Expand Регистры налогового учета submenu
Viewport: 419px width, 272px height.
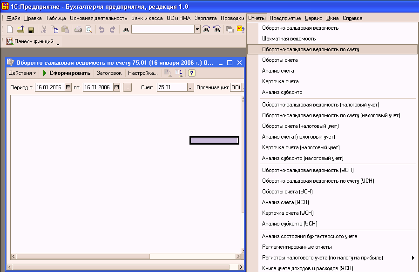(x=412, y=258)
